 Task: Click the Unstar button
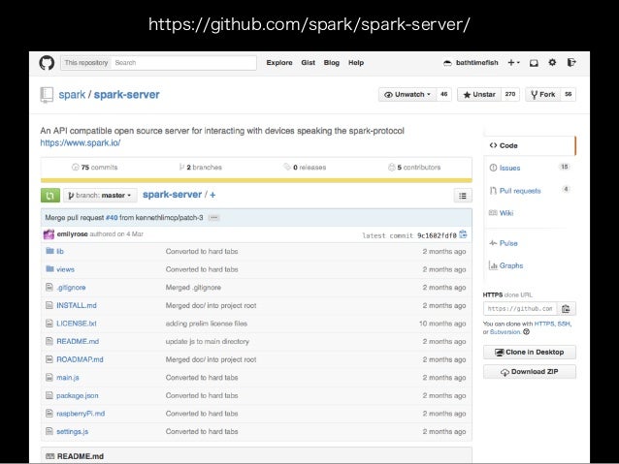(x=479, y=94)
